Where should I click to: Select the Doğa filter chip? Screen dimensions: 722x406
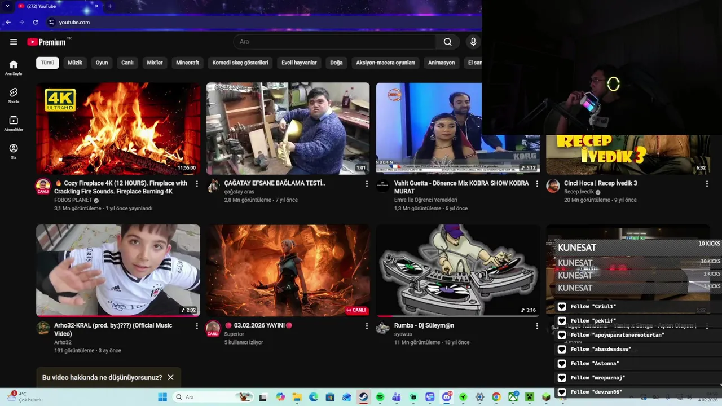tap(336, 63)
